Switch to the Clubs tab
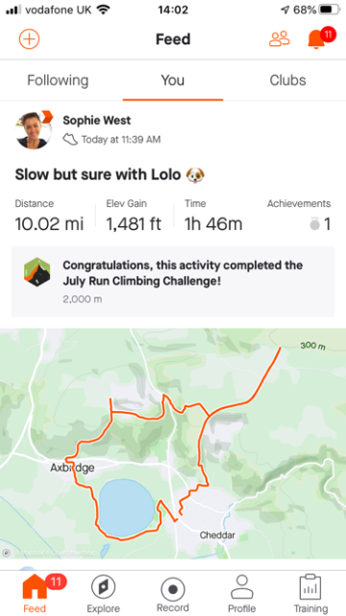 [287, 80]
